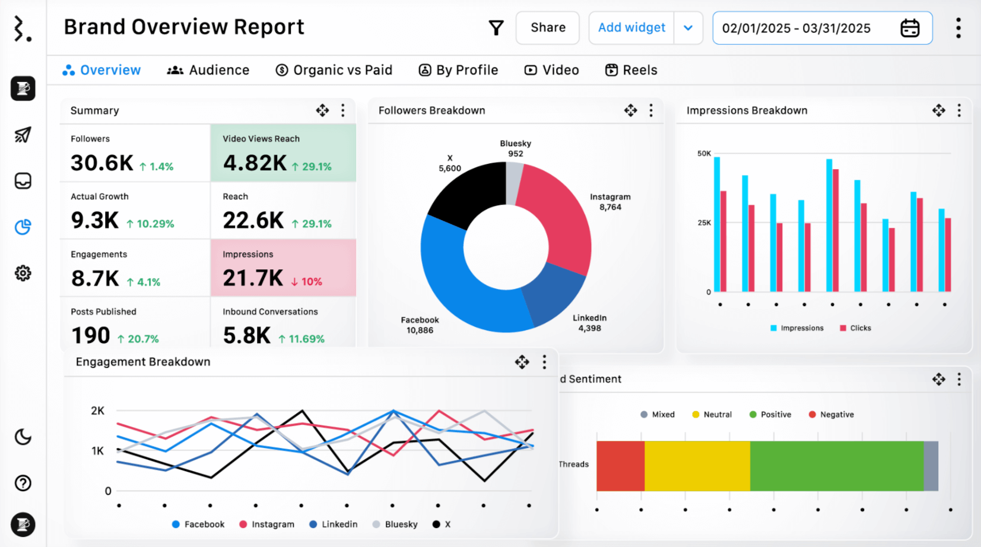Toggle Linkedin series in Engagement legend
Viewport: 981px width, 547px height.
pyautogui.click(x=334, y=524)
